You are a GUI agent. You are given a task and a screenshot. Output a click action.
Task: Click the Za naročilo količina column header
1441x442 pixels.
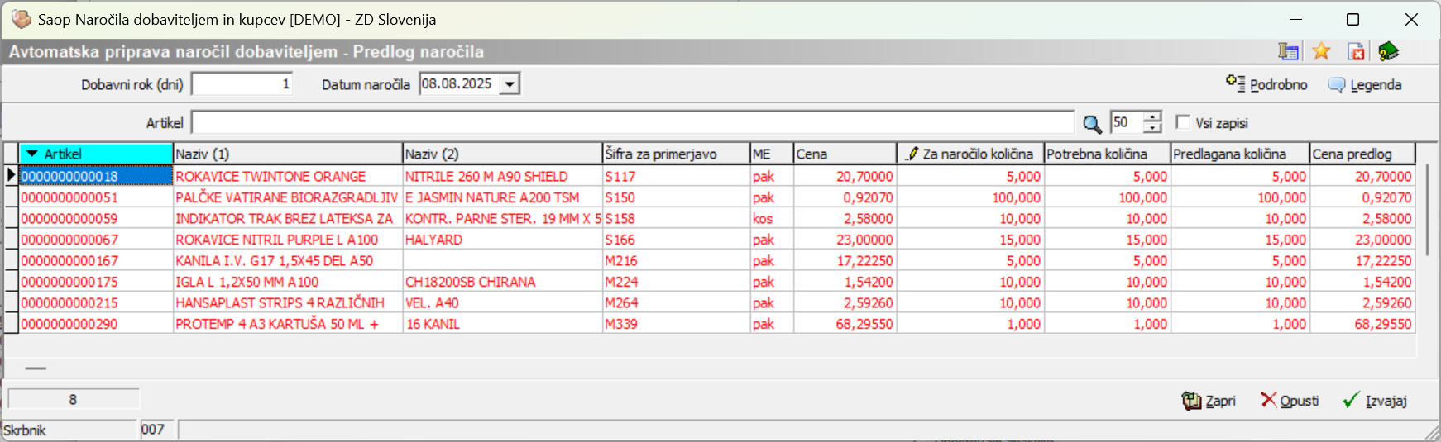pyautogui.click(x=970, y=154)
